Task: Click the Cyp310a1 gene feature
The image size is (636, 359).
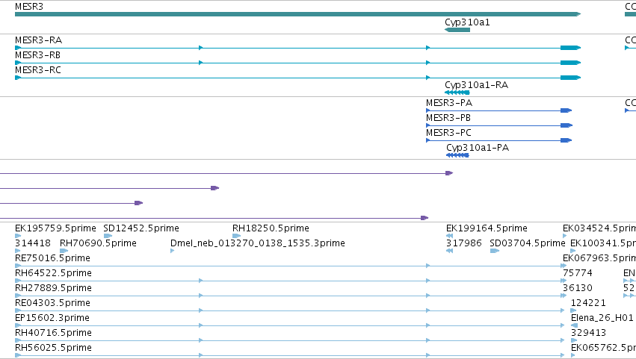Action: 457,30
